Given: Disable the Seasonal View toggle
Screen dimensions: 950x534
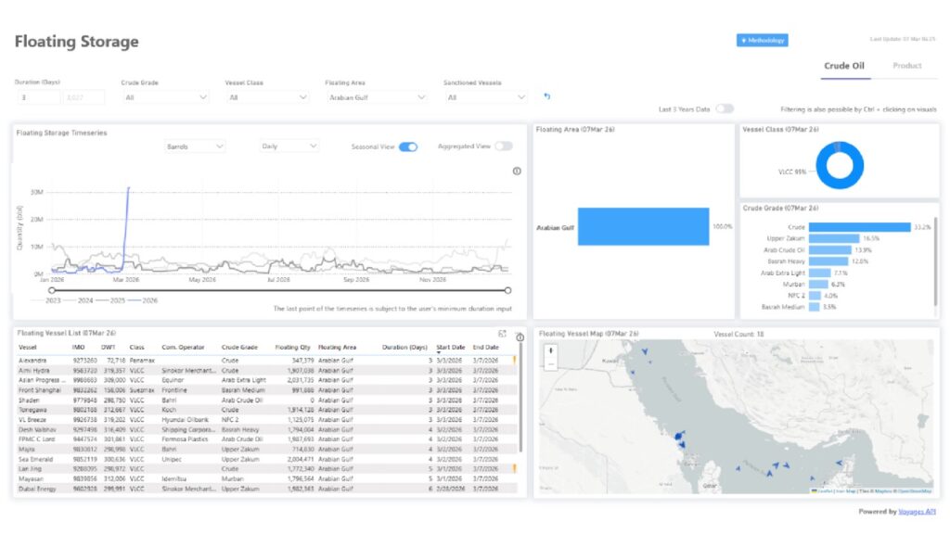Looking at the screenshot, I should 407,146.
